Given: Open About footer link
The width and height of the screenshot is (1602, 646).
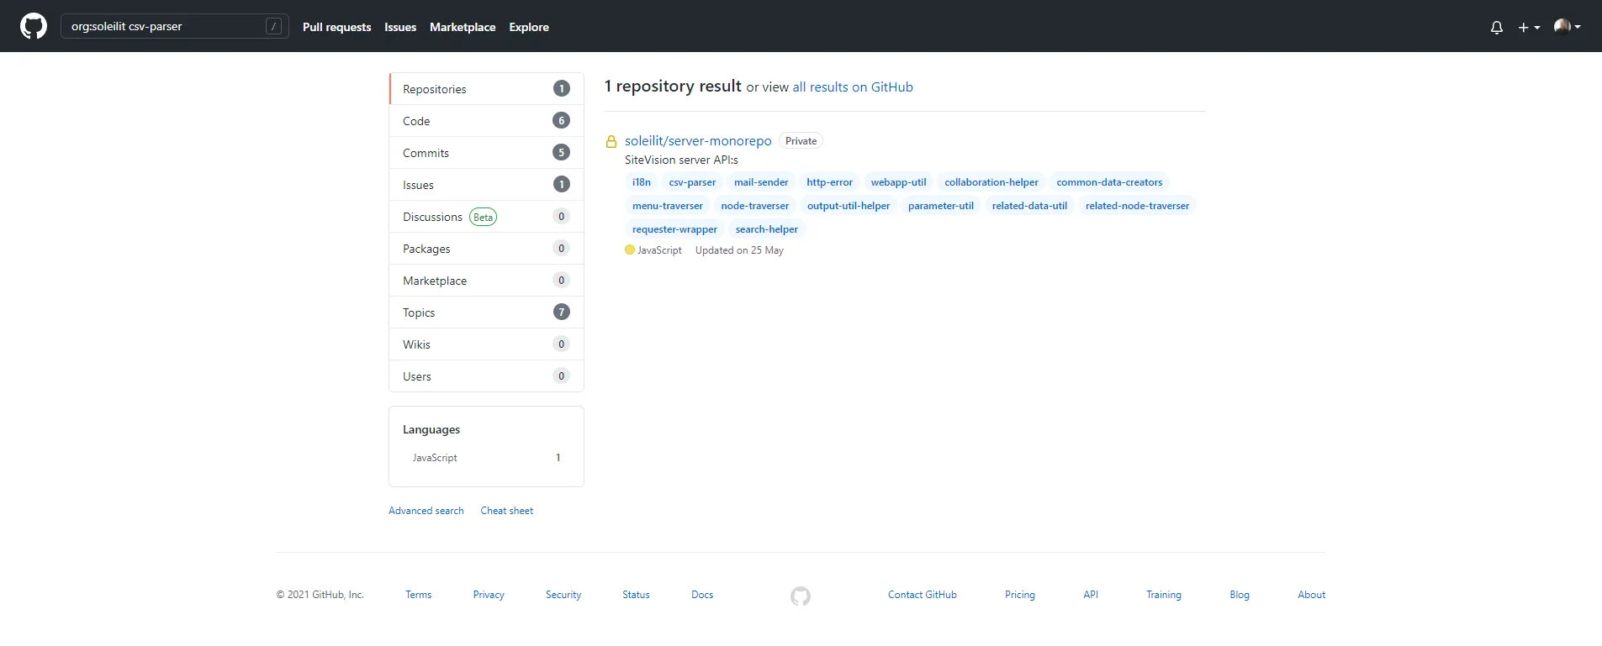Looking at the screenshot, I should [x=1311, y=595].
